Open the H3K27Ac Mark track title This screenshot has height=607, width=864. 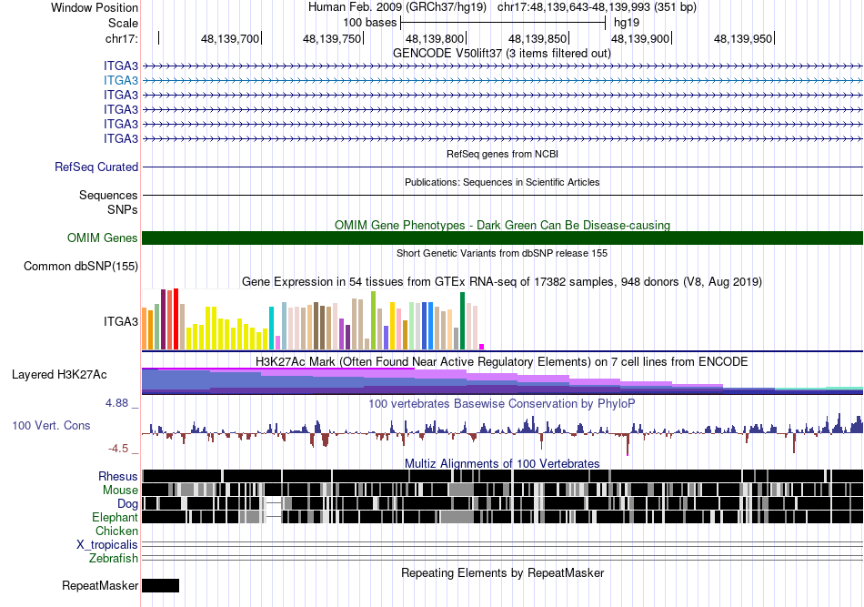click(x=502, y=361)
